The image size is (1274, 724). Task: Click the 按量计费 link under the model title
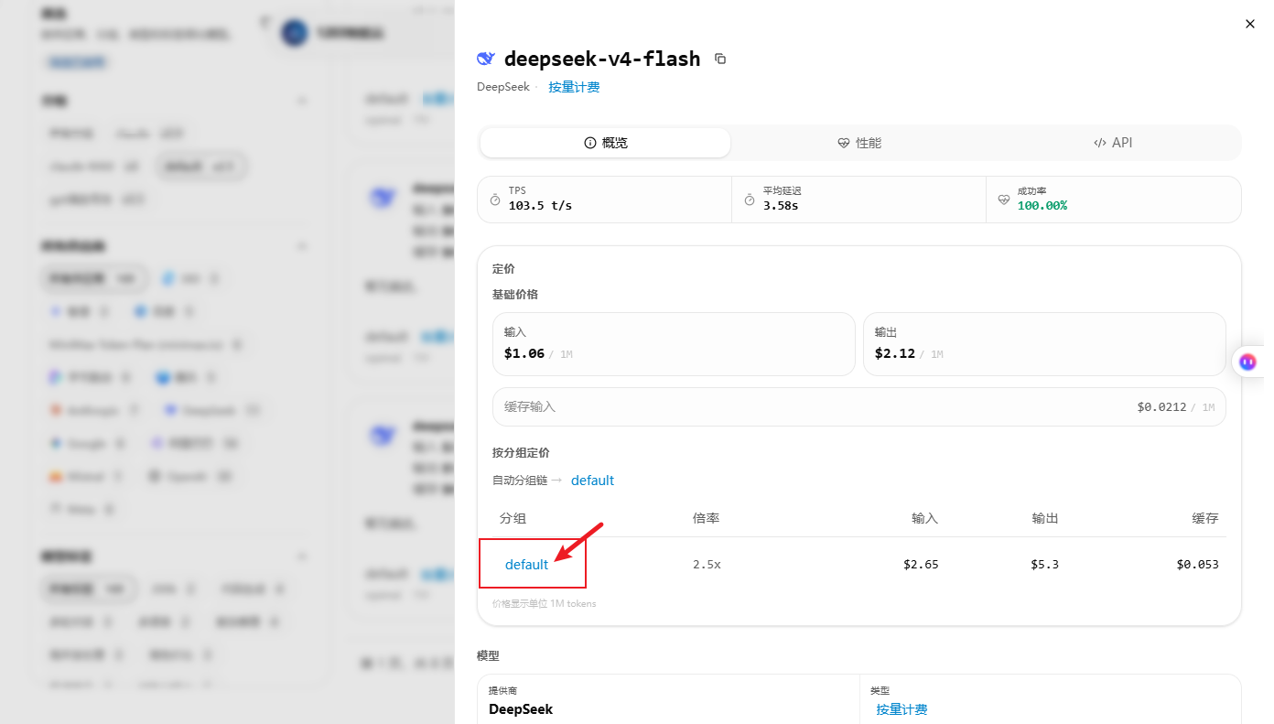tap(574, 87)
